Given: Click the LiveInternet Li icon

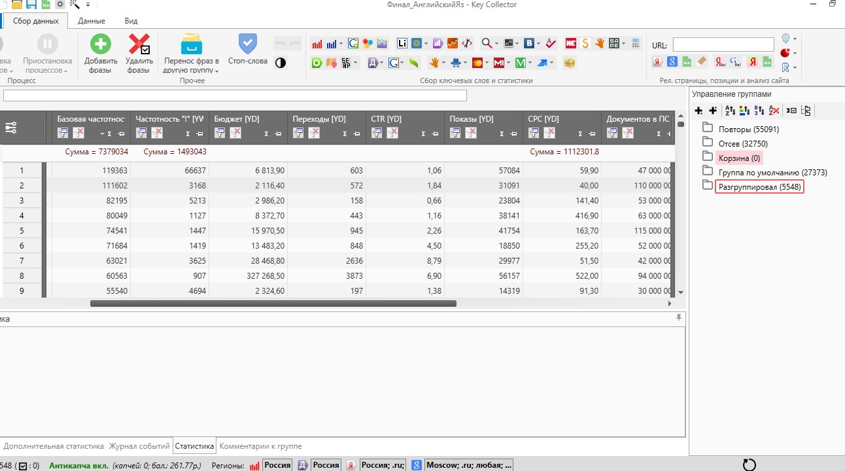Looking at the screenshot, I should click(x=402, y=44).
